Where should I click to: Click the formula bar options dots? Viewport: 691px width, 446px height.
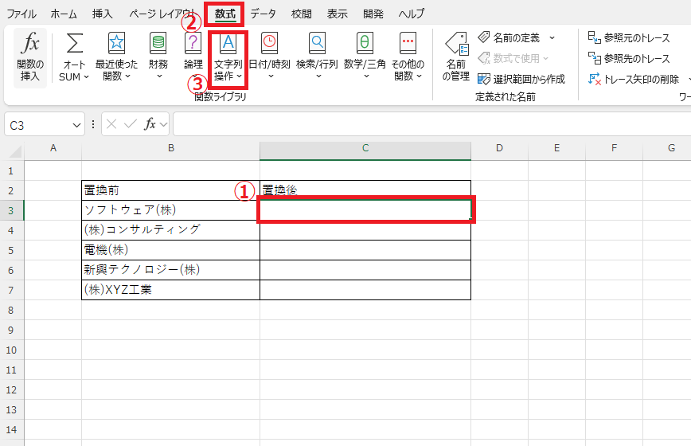coord(93,125)
